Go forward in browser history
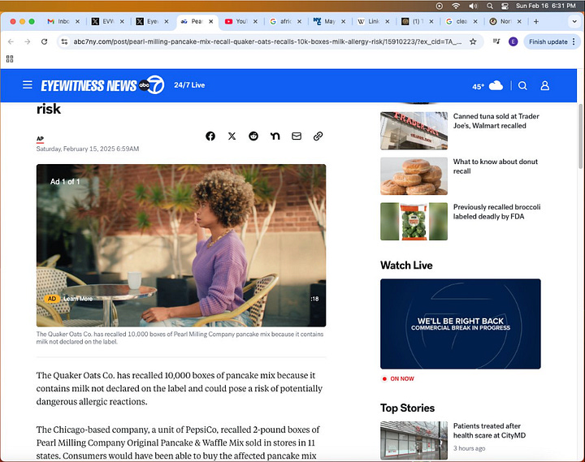Viewport: 585px width, 462px height. coord(28,41)
